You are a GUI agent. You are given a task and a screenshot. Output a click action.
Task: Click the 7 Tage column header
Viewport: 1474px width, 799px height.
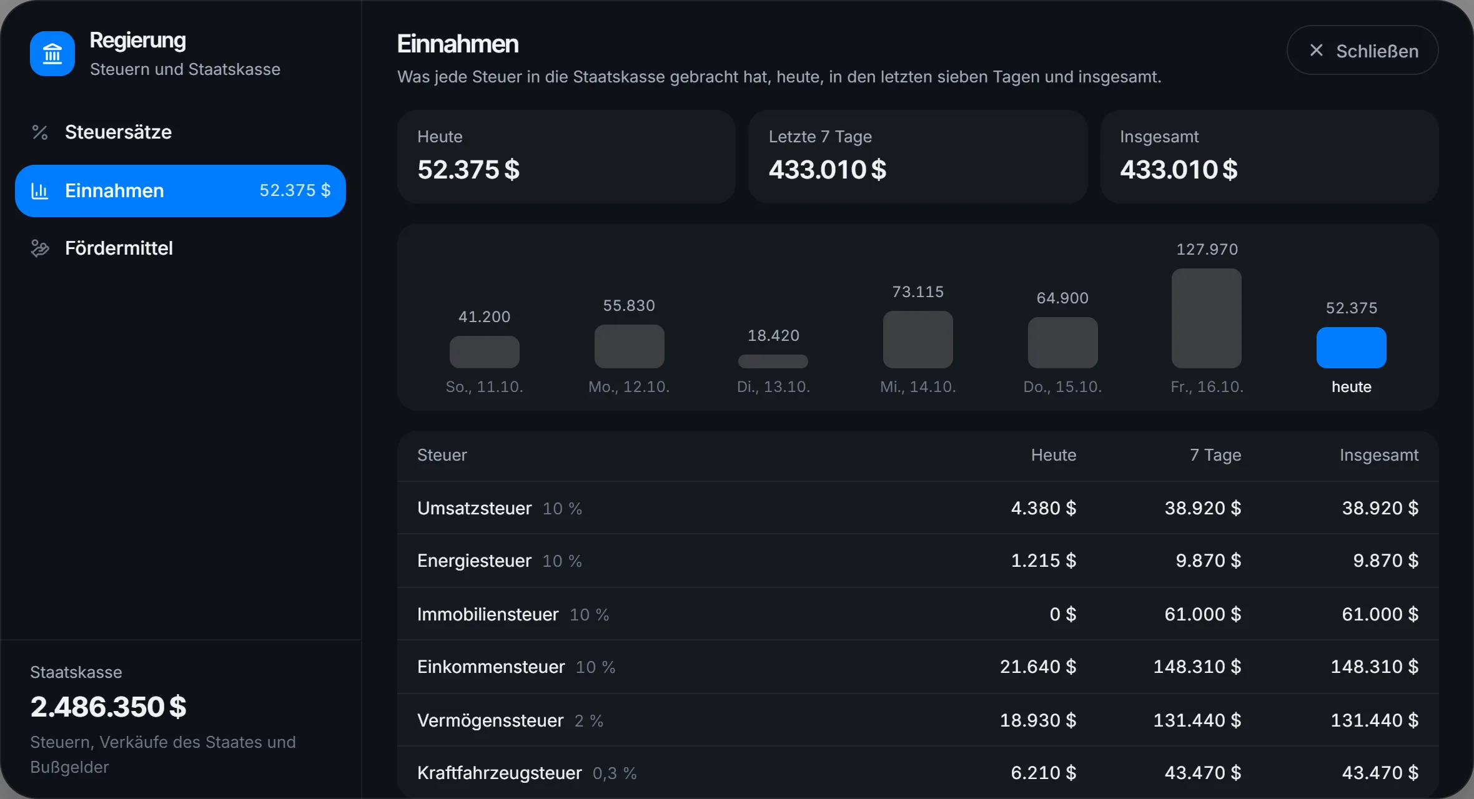(x=1215, y=455)
